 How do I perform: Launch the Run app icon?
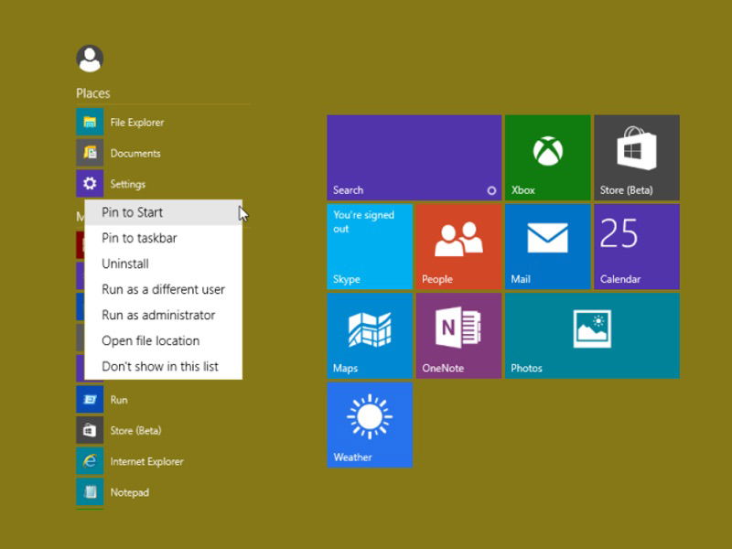pos(90,400)
